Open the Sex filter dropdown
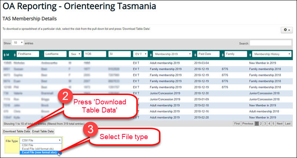 click(x=75, y=54)
